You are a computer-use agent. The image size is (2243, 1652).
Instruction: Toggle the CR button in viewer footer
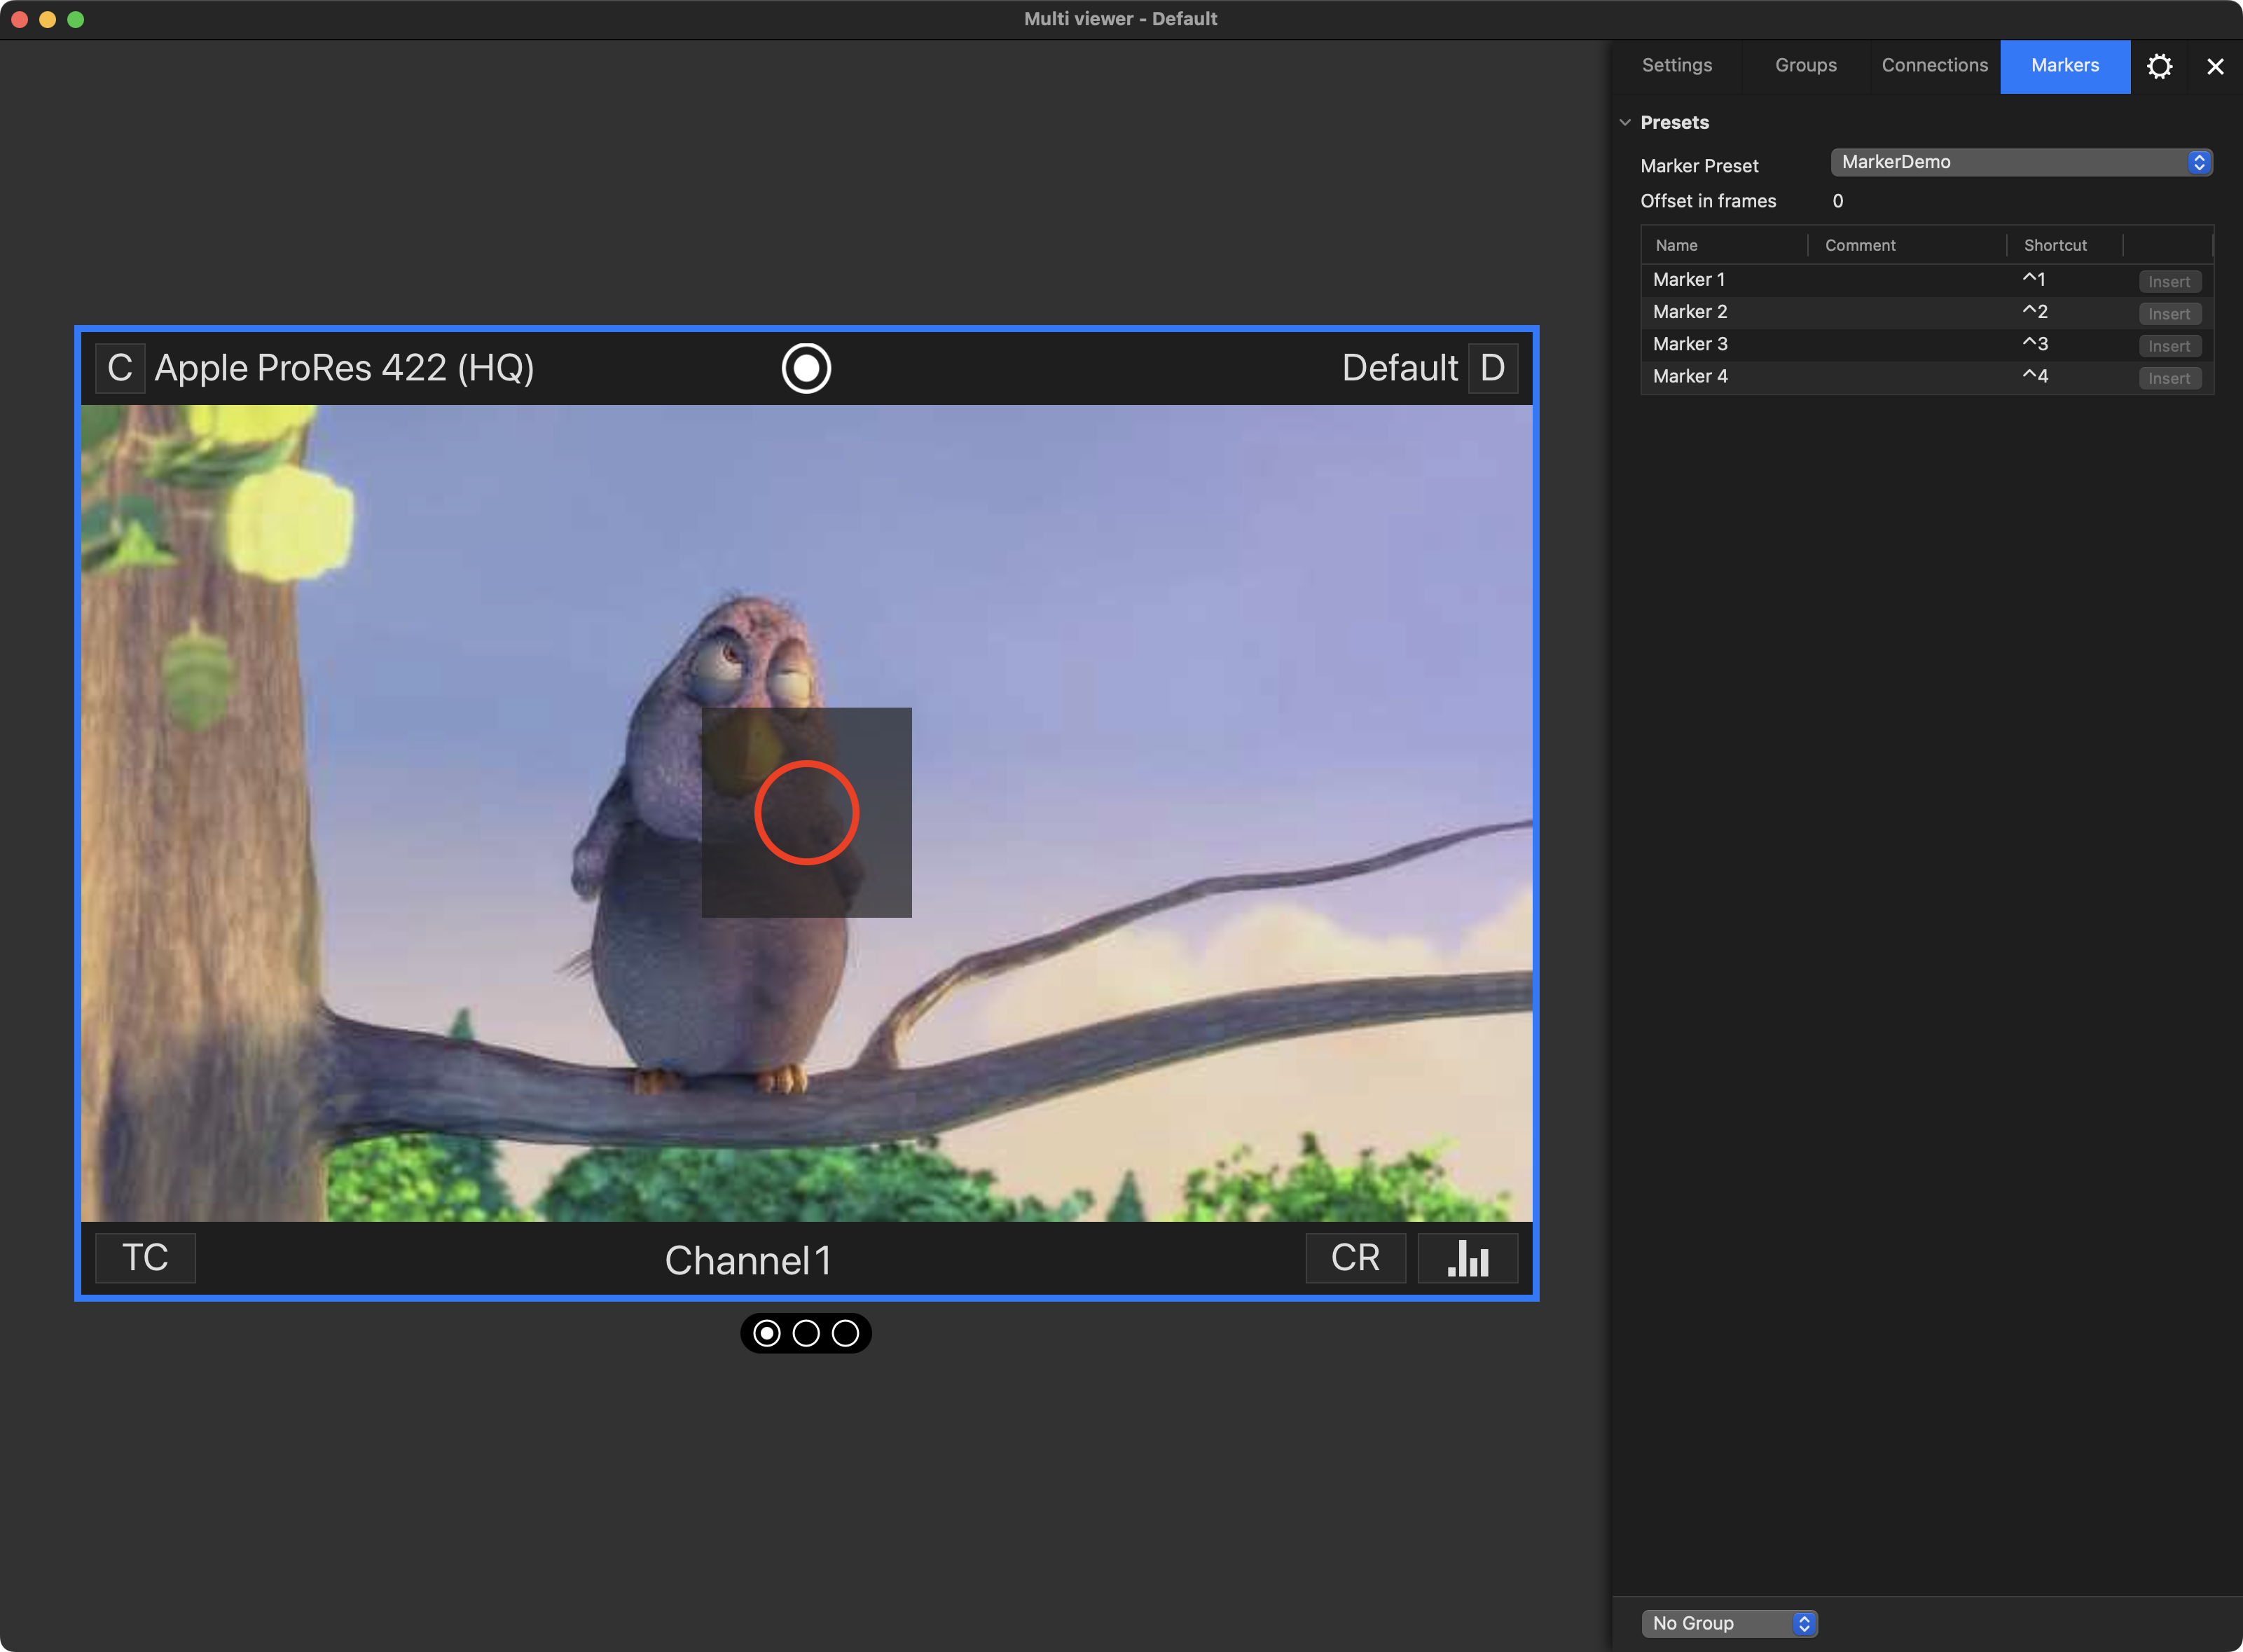click(x=1355, y=1258)
